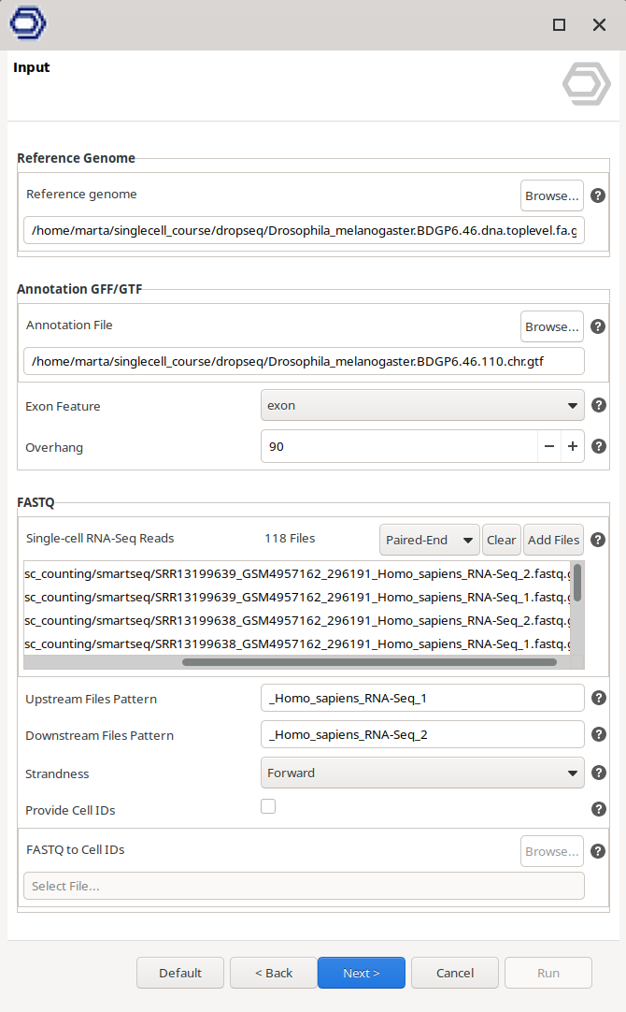
Task: Click the 118 Files count label
Action: (290, 539)
